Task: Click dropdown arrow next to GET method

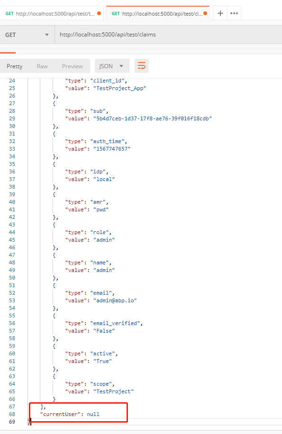Action: (46, 35)
